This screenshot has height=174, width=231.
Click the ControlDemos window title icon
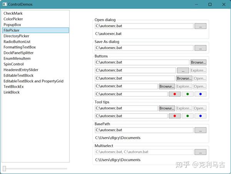click(x=5, y=4)
